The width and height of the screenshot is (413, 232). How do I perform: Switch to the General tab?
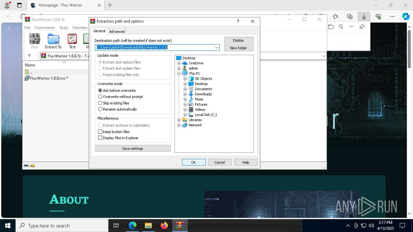[99, 31]
